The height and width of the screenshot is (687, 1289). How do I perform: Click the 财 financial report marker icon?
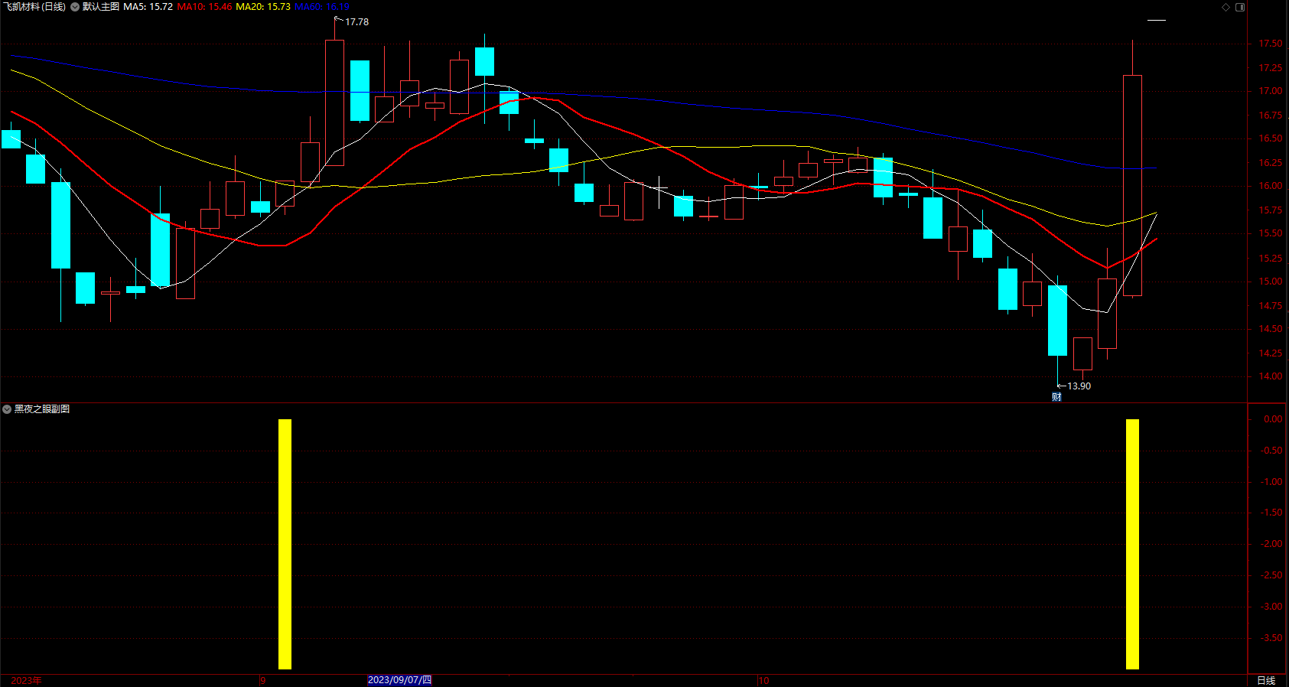click(1056, 396)
